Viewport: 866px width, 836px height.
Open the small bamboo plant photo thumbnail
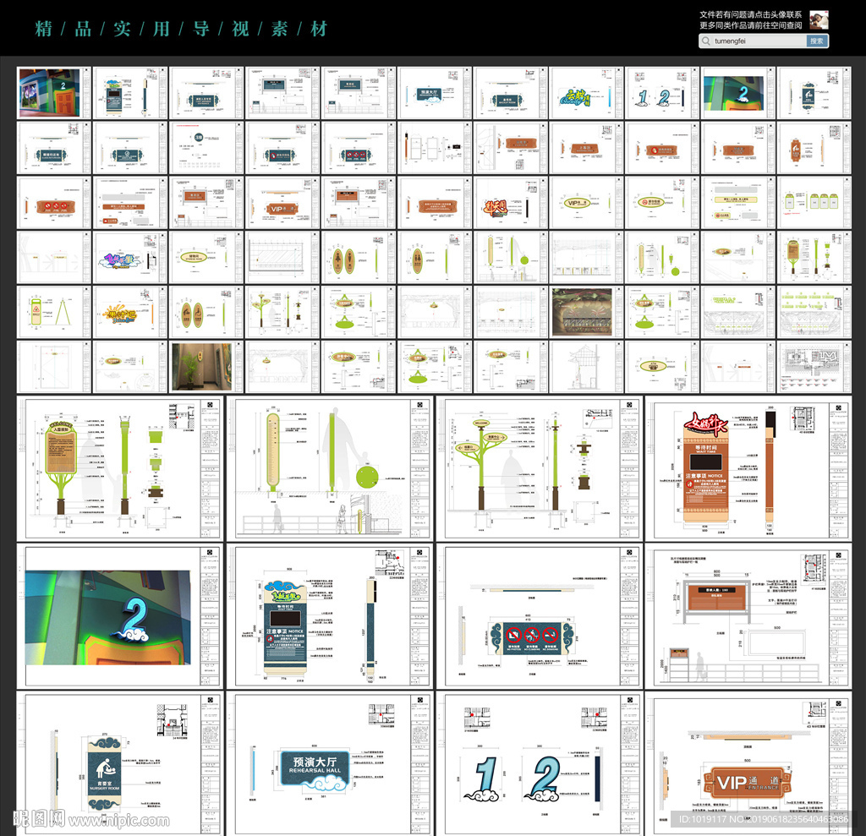pos(202,366)
